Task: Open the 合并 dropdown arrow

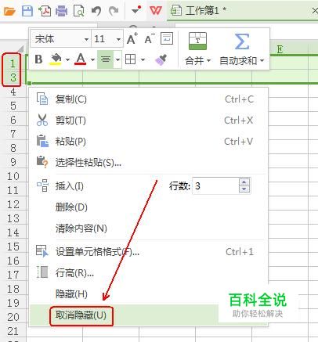Action: tap(208, 61)
